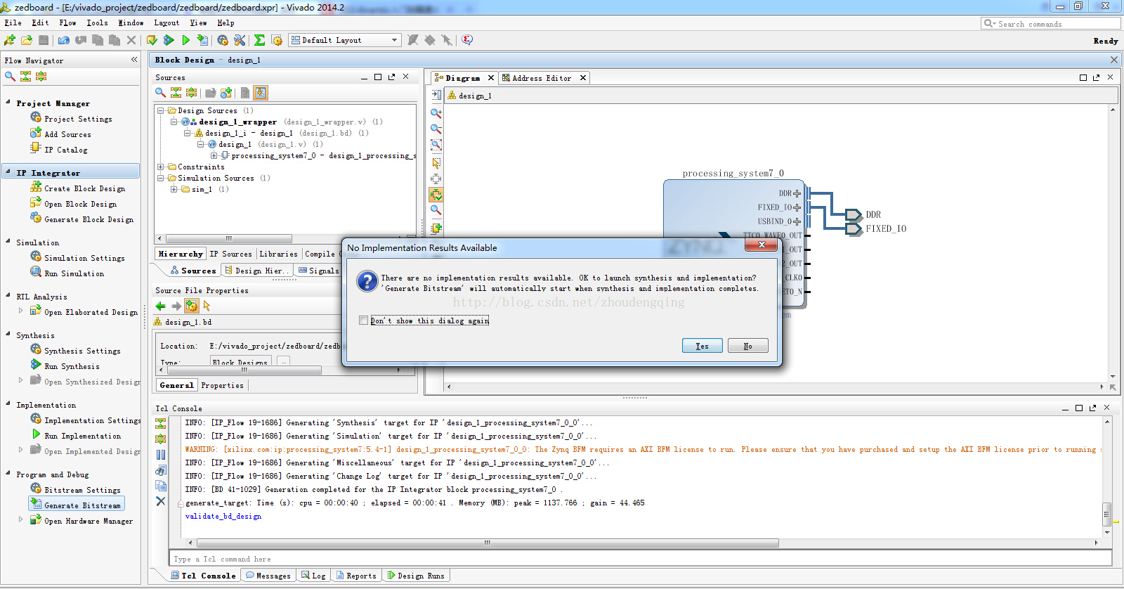Collapse all in Sources panel toolbar
Image resolution: width=1124 pixels, height=589 pixels.
click(176, 93)
